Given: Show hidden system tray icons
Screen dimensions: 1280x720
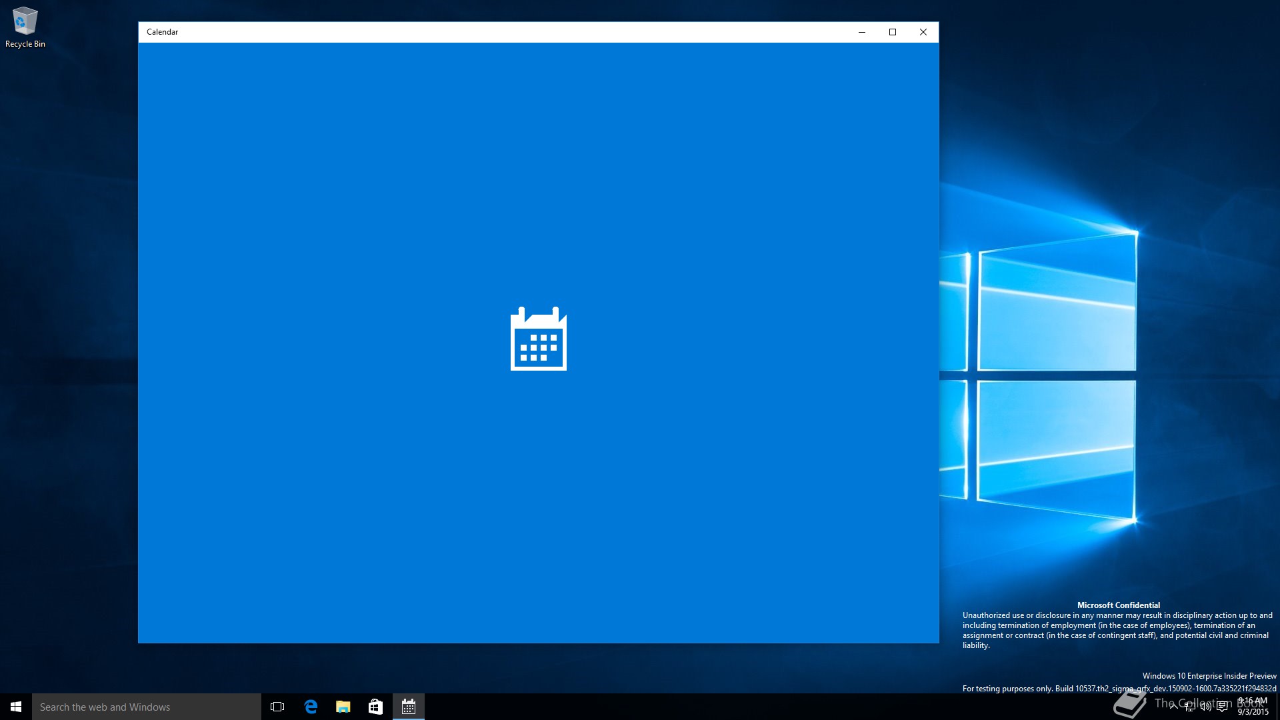Looking at the screenshot, I should (1173, 707).
